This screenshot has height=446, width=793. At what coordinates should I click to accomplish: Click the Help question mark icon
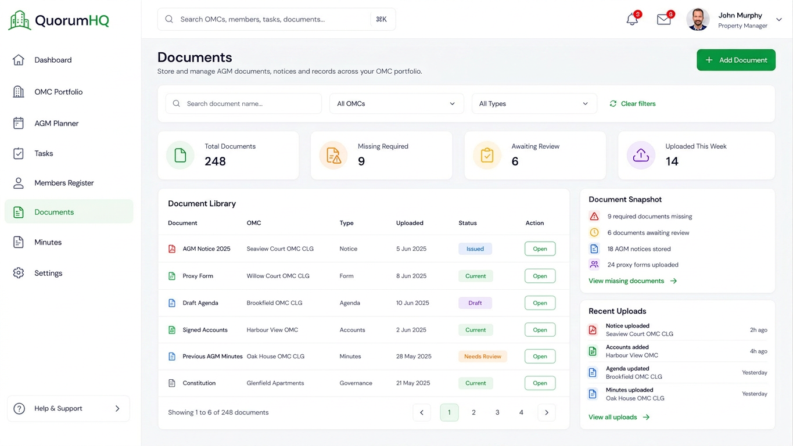(x=19, y=408)
